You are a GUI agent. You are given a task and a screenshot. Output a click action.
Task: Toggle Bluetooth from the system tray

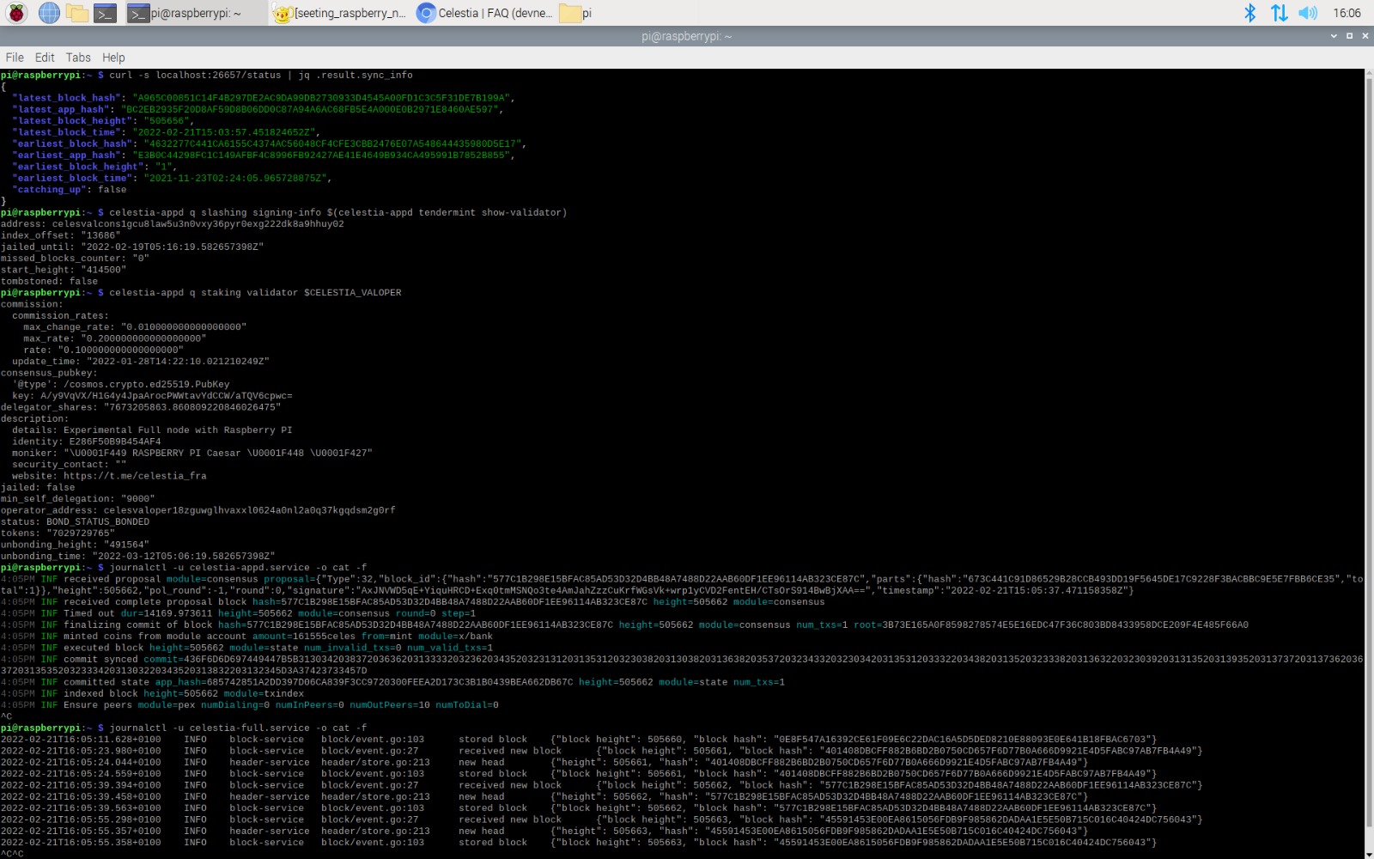point(1250,13)
